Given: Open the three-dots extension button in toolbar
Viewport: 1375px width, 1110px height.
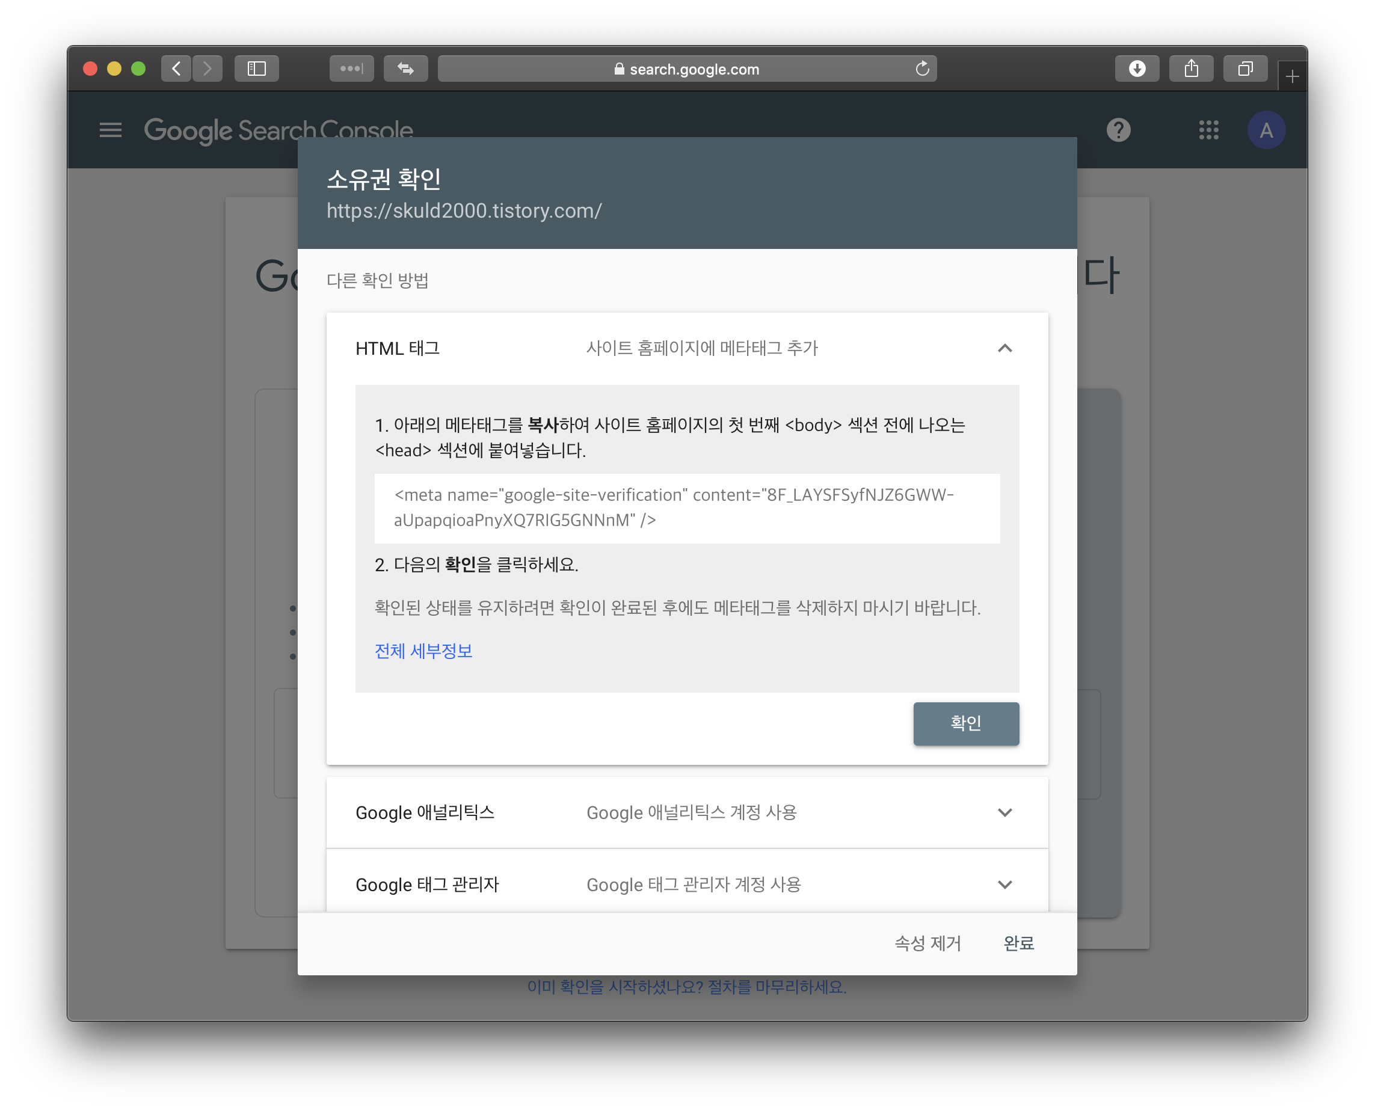Looking at the screenshot, I should [352, 69].
